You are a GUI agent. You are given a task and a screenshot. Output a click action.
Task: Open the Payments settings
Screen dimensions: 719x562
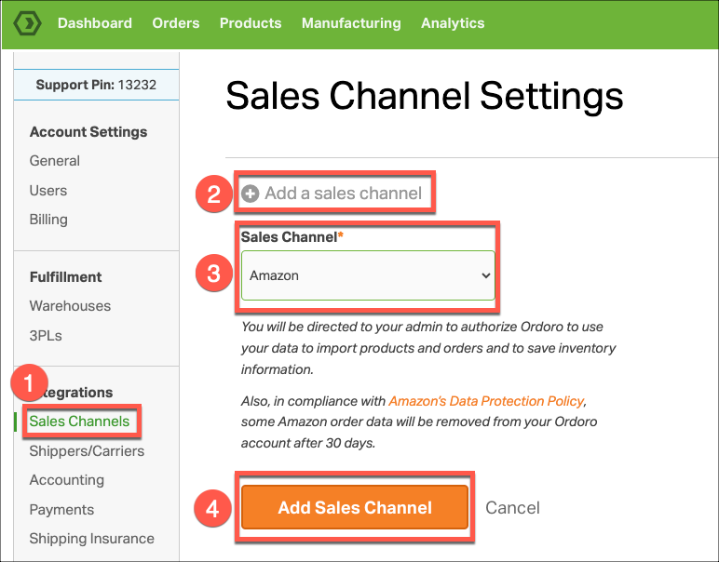(61, 510)
